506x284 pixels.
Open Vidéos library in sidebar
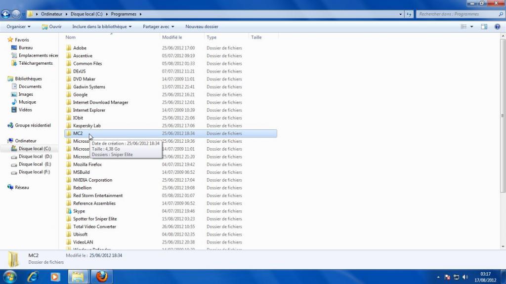click(25, 110)
